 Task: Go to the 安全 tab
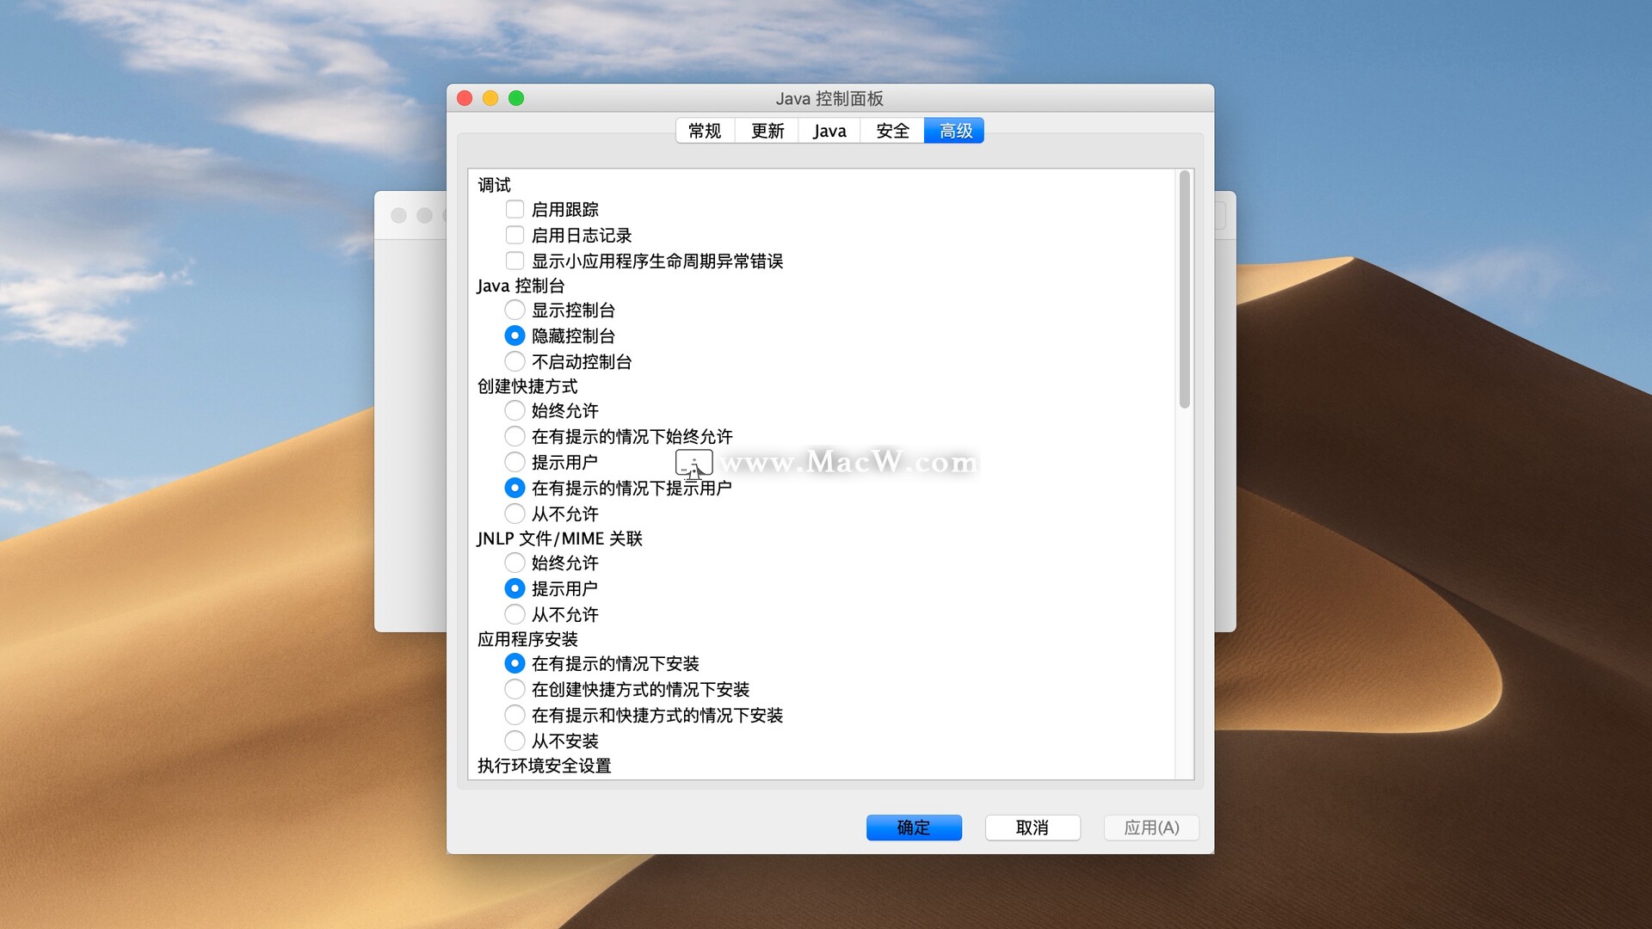(x=892, y=131)
